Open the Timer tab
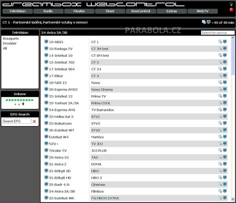 (x=110, y=11)
